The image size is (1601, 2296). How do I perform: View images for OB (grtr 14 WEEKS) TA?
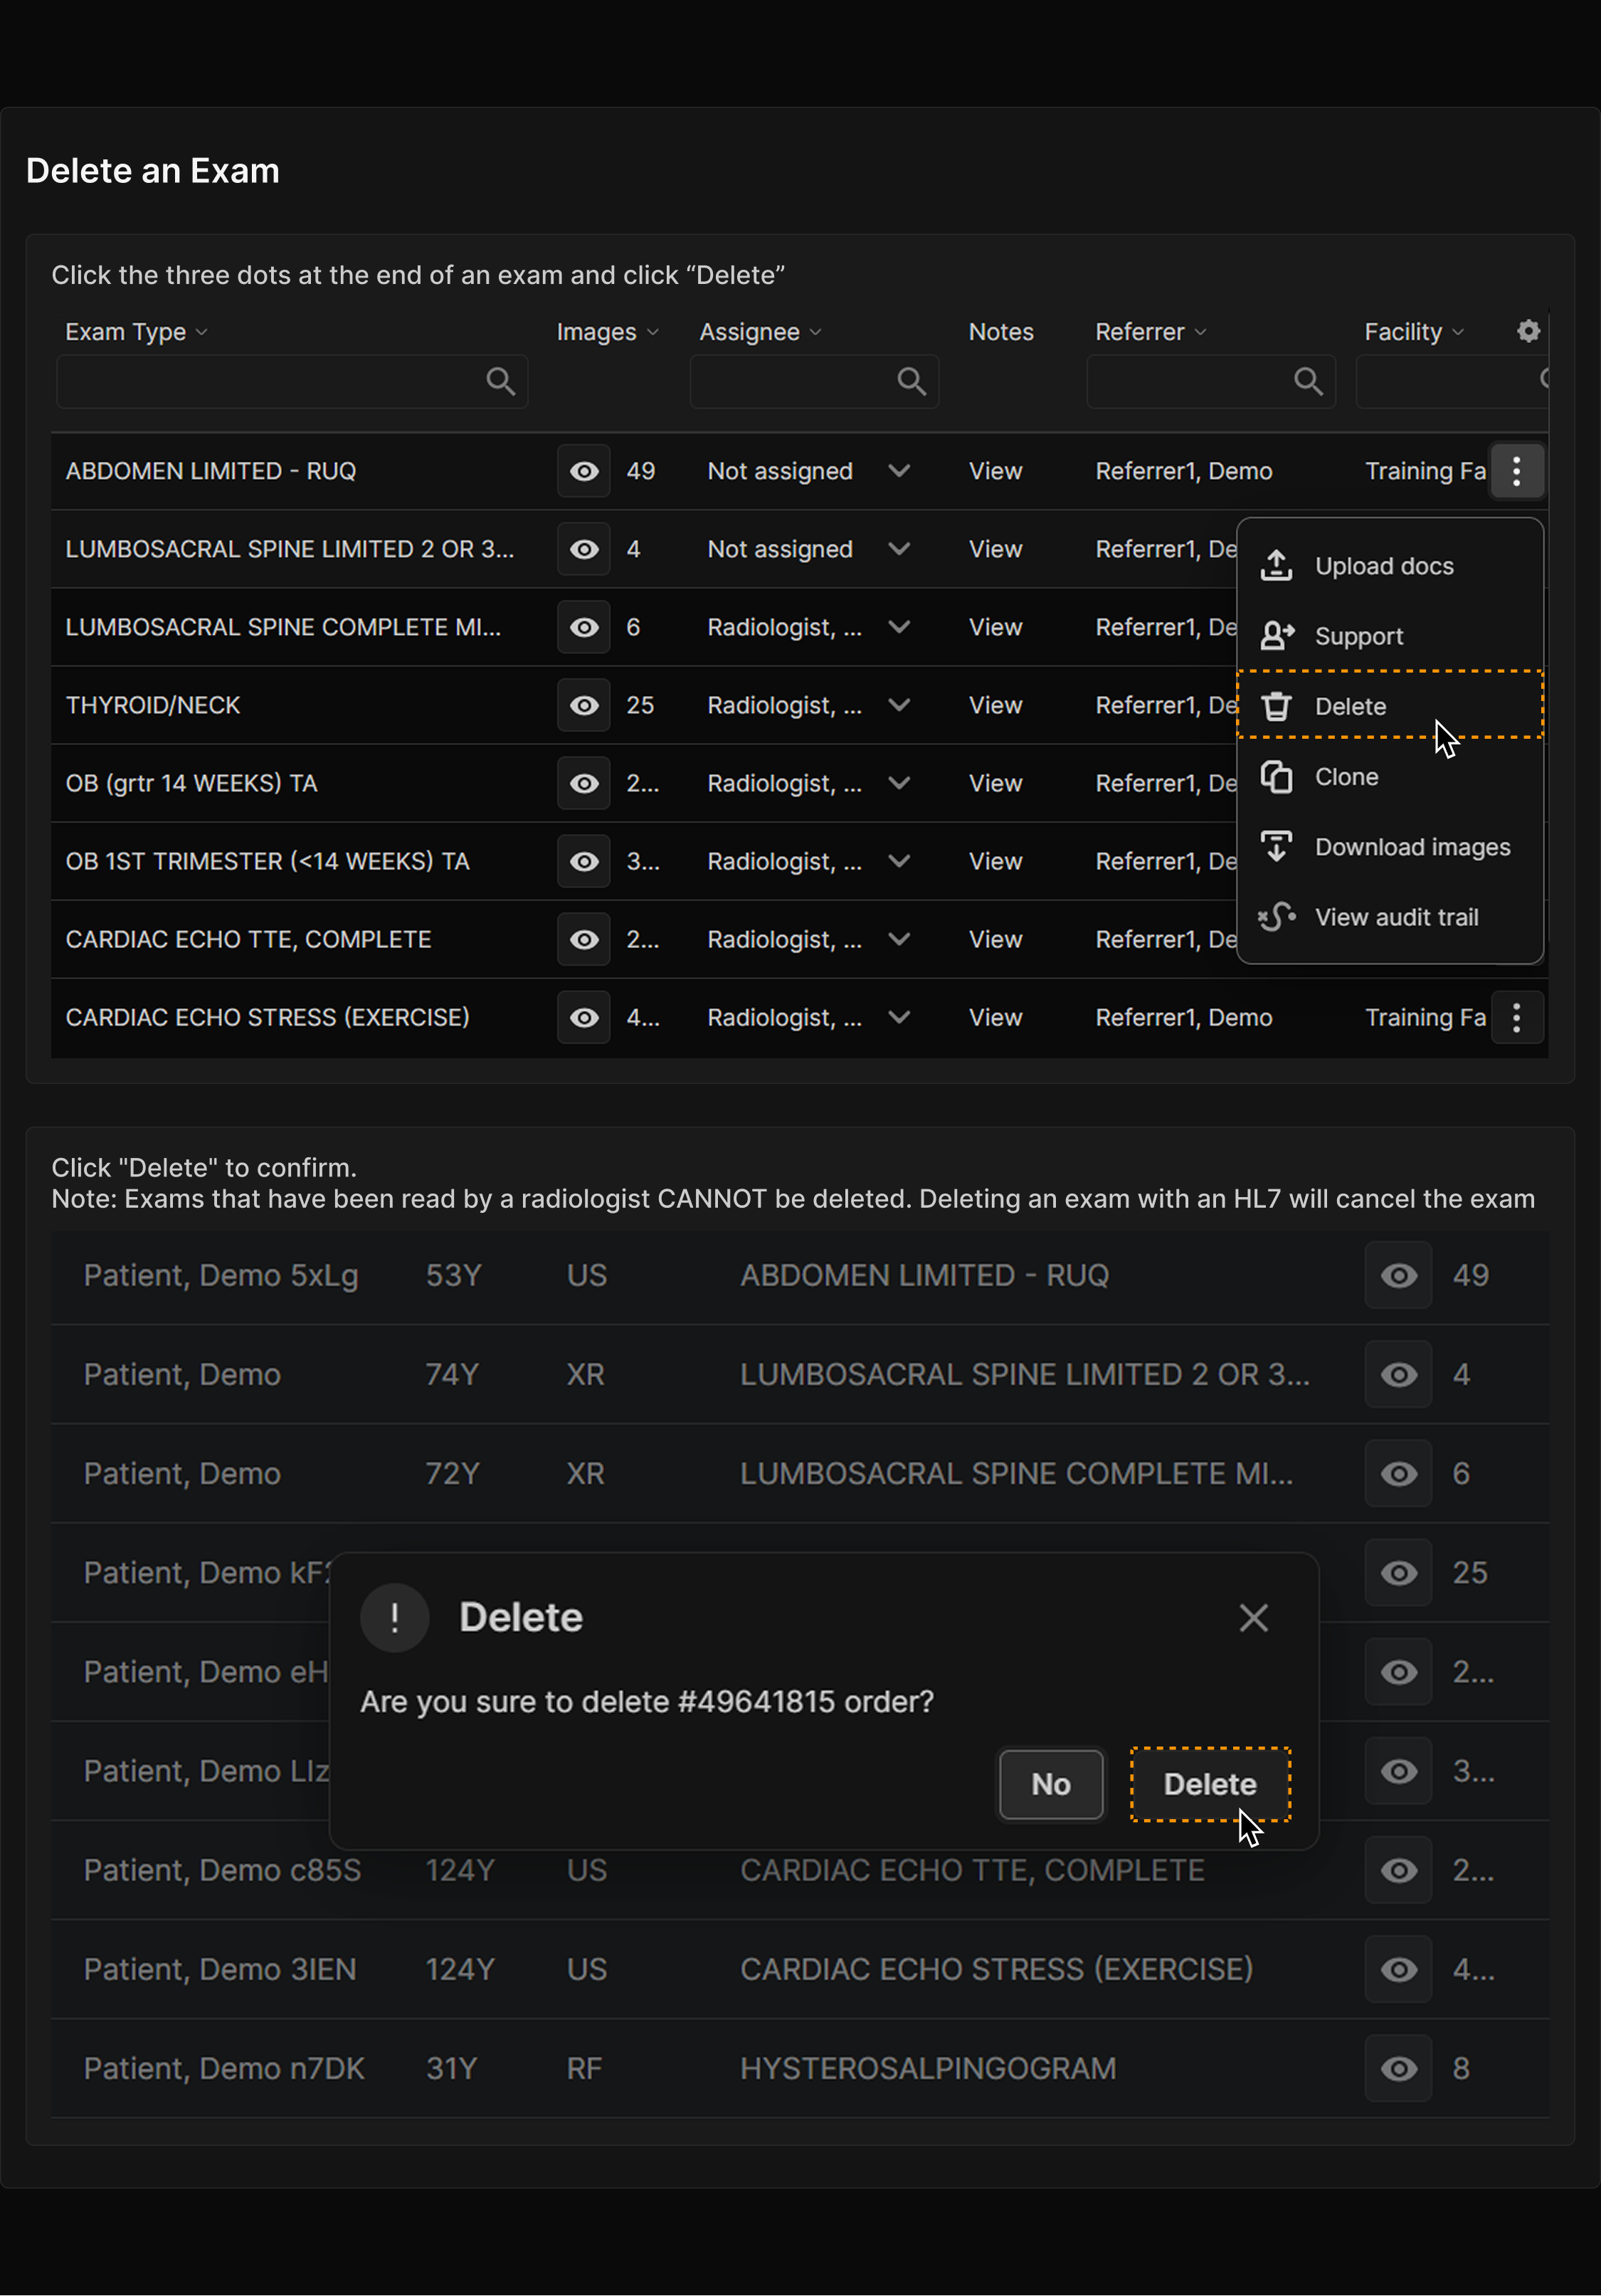pyautogui.click(x=584, y=783)
